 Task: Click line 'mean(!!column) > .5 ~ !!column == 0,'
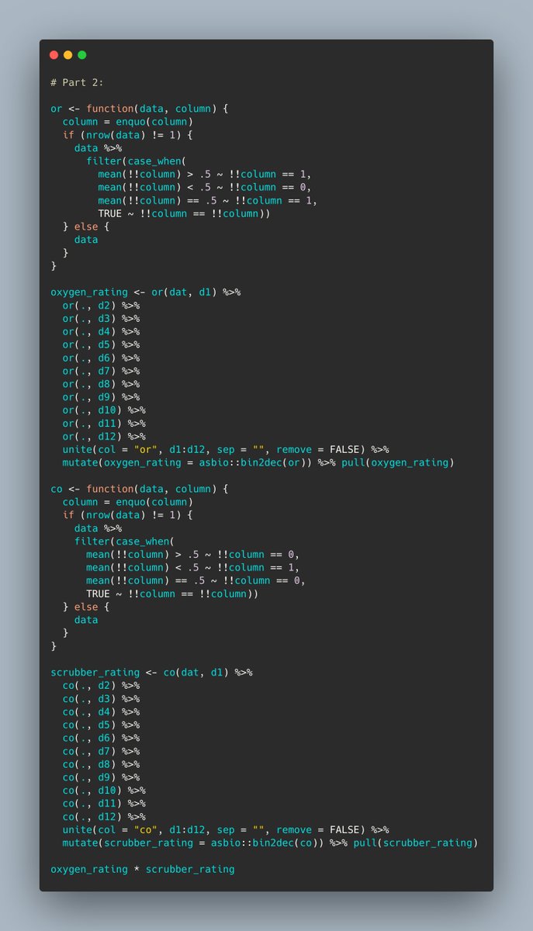[193, 554]
